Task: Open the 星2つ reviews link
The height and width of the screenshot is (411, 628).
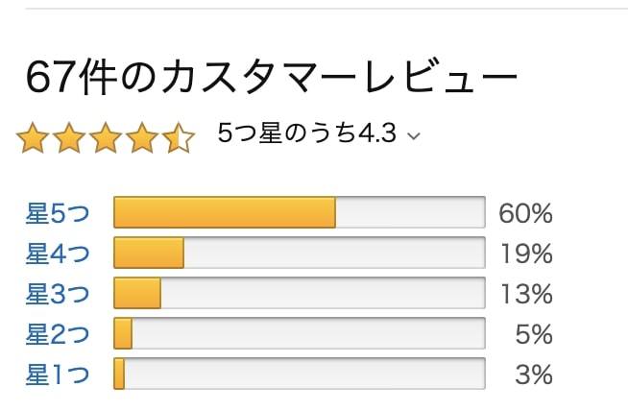Action: (x=58, y=334)
